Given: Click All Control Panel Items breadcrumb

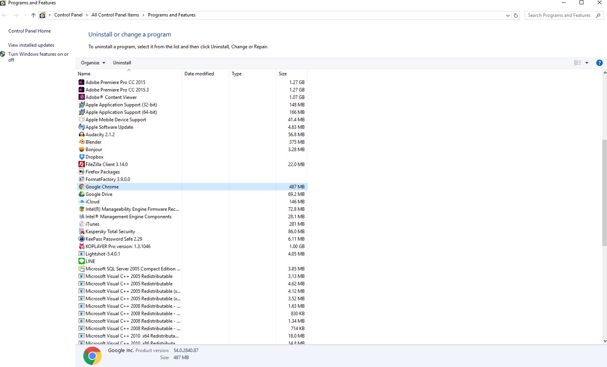Looking at the screenshot, I should (115, 15).
